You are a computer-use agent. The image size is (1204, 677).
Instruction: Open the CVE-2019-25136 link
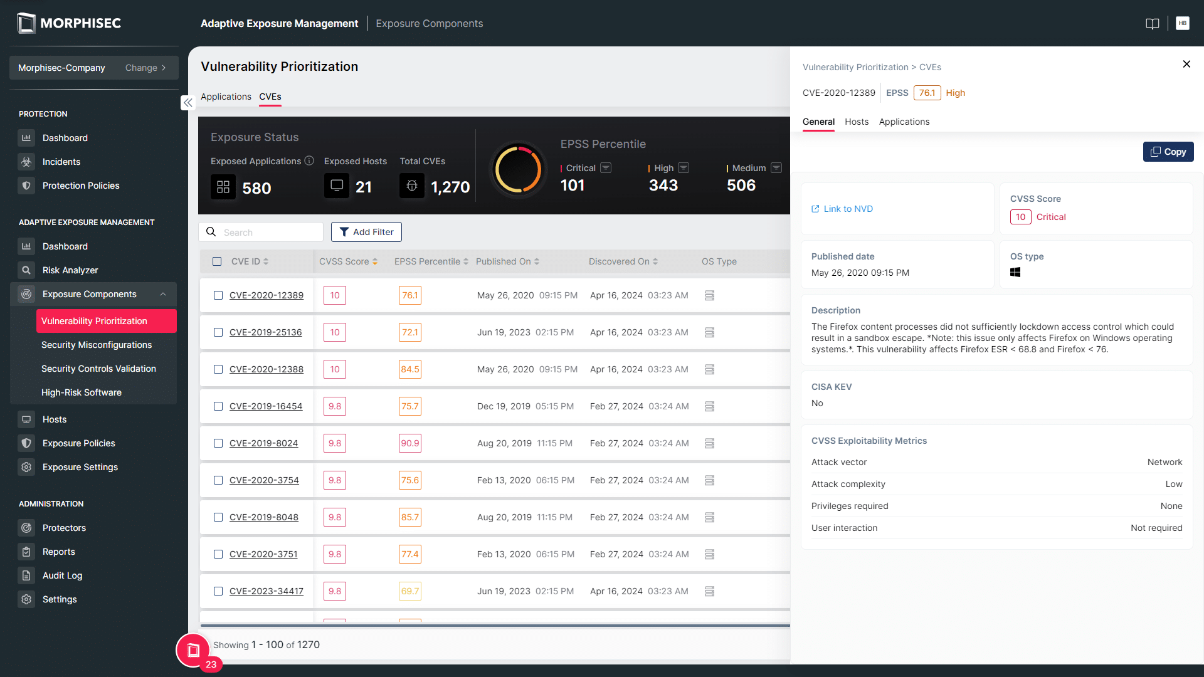[x=265, y=332]
